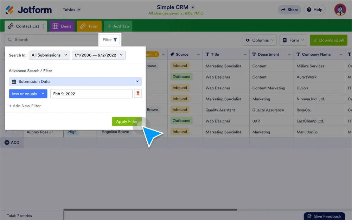The width and height of the screenshot is (352, 220).
Task: Click the plus ADD row icon
Action: (x=7, y=143)
